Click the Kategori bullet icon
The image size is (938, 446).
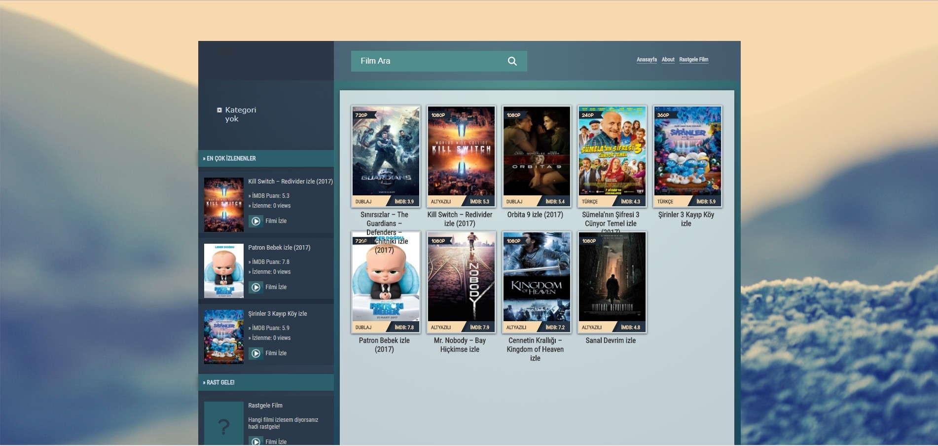pyautogui.click(x=219, y=110)
